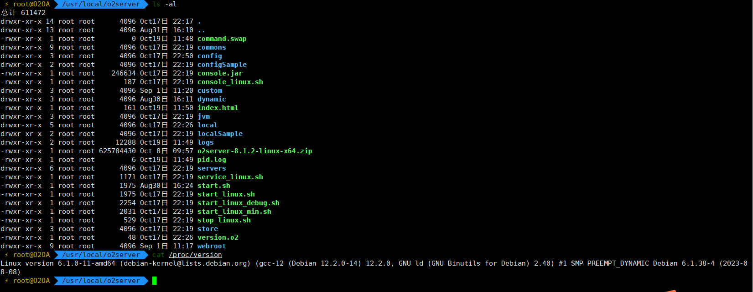Click the 'ls' command text
The image size is (753, 292).
(156, 4)
